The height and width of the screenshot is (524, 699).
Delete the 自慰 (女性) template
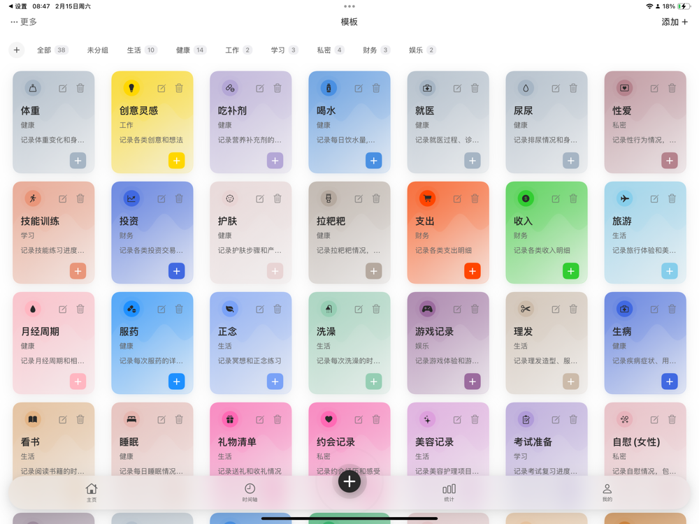pyautogui.click(x=672, y=419)
